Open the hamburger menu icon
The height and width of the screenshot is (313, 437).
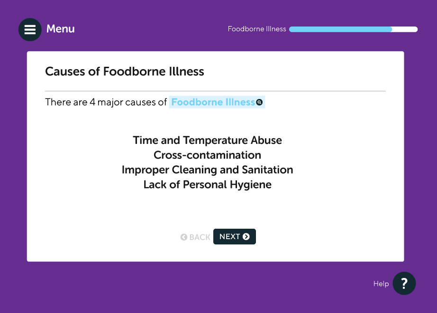pyautogui.click(x=30, y=29)
